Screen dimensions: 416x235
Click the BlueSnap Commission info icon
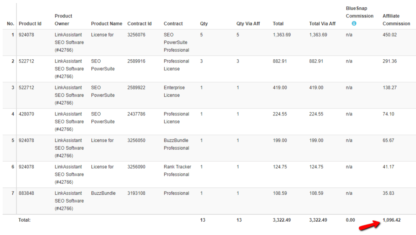[x=354, y=24]
